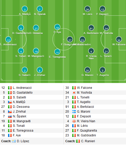Click E. Torregrossa's number 11 marker
Image resolution: width=126 pixels, height=147 pixels.
[x=57, y=52]
